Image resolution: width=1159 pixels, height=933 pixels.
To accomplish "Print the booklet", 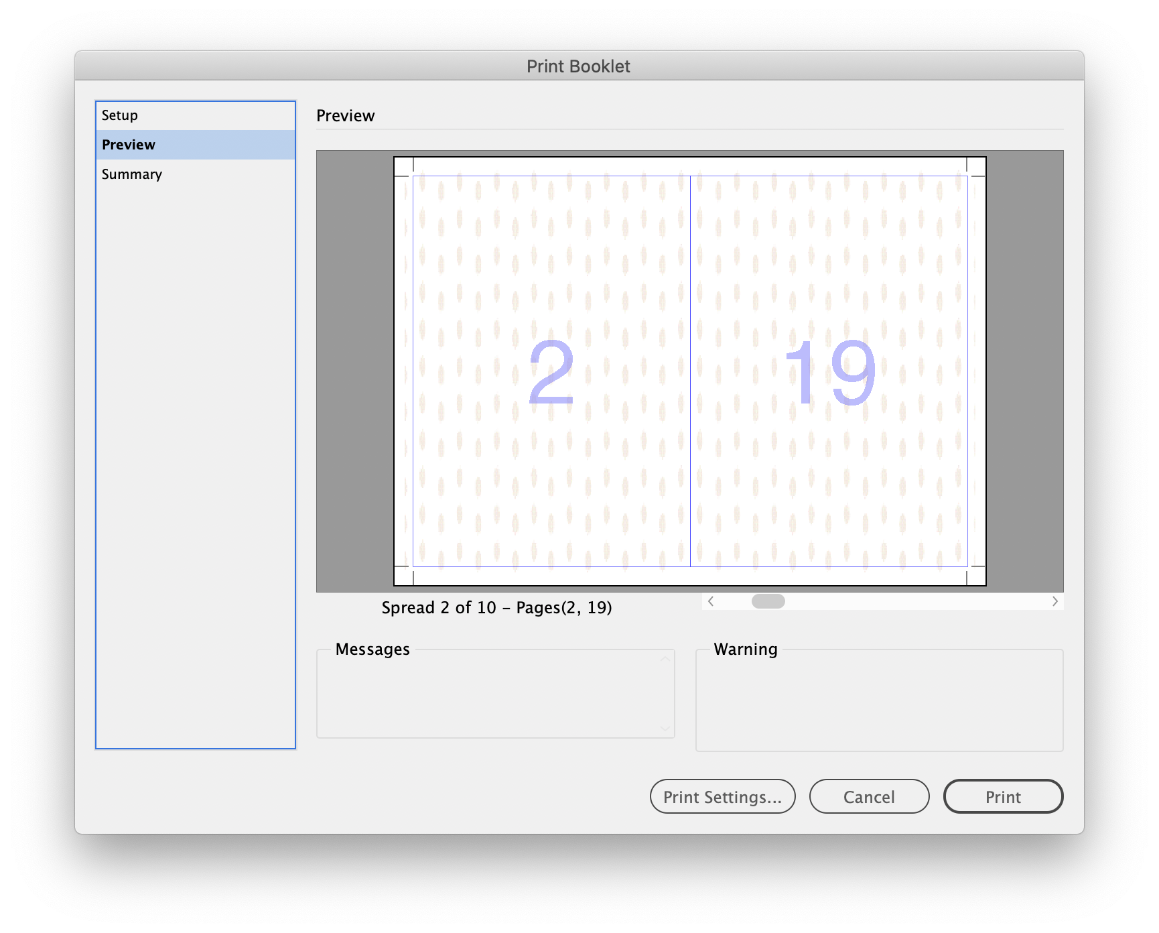I will [x=1003, y=797].
